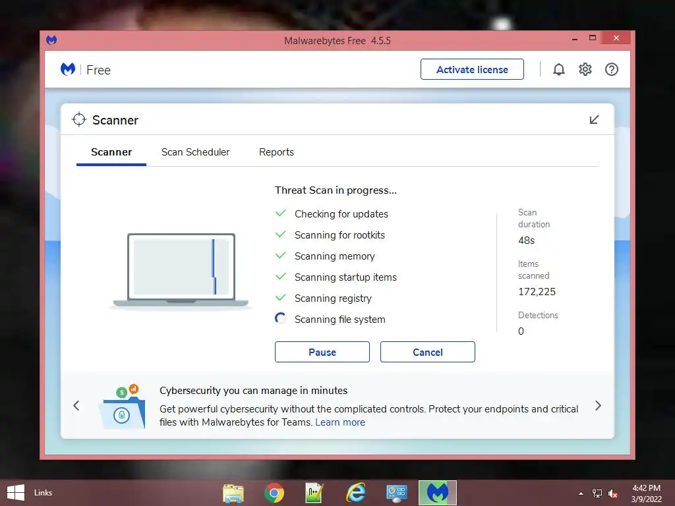The width and height of the screenshot is (675, 506).
Task: Click the items scanned value 172,225
Action: (x=537, y=292)
